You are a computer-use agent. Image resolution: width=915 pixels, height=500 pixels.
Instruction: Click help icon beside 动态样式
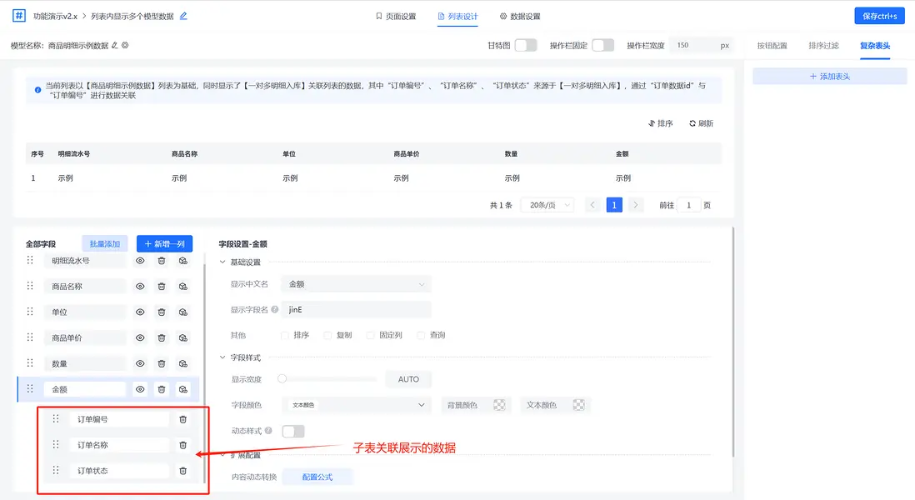click(x=268, y=431)
